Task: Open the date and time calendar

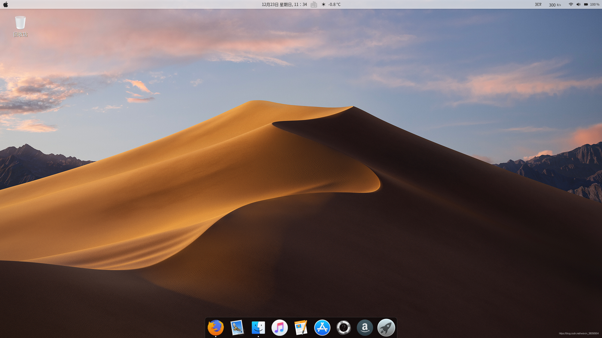Action: tap(284, 4)
